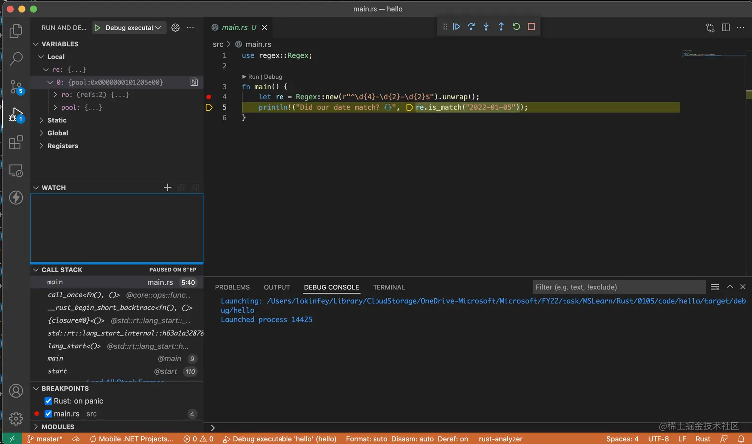This screenshot has height=444, width=752.
Task: Open the Extensions view in activity bar
Action: click(x=16, y=143)
